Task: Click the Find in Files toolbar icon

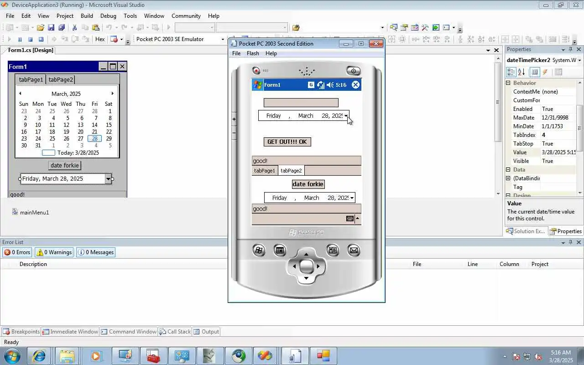Action: [296, 28]
